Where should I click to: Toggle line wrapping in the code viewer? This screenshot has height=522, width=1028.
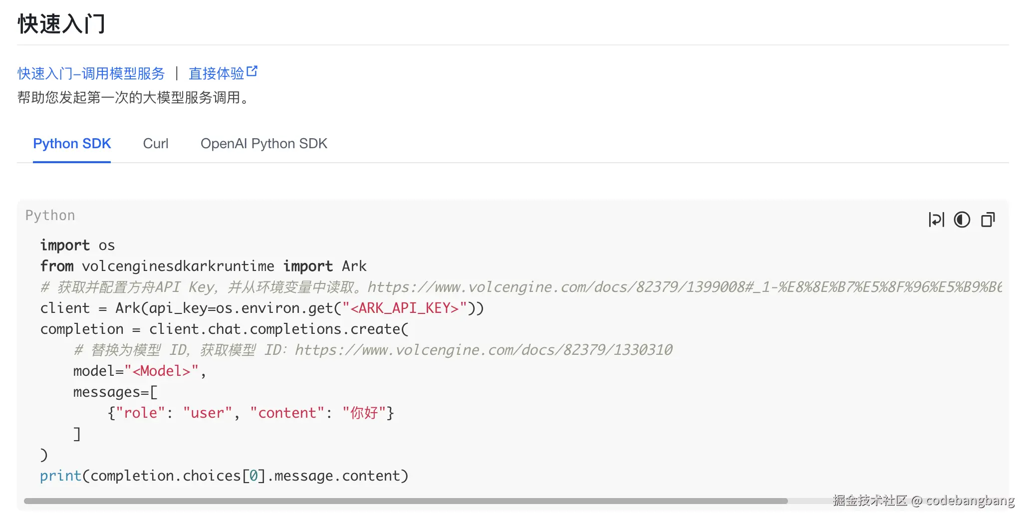937,220
